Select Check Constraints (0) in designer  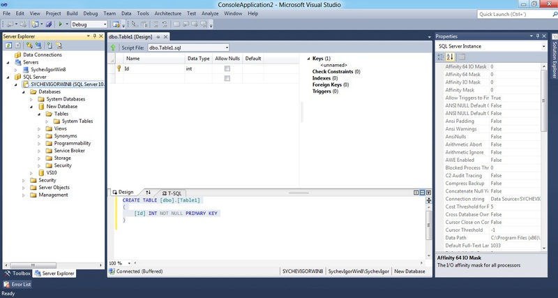336,72
